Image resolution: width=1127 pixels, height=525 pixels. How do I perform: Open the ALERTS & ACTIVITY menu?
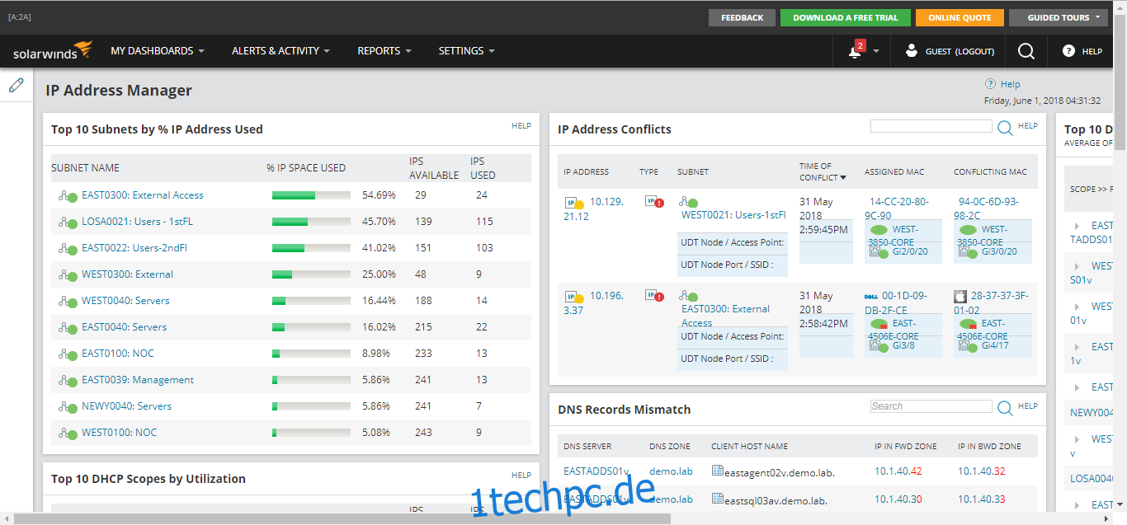281,51
